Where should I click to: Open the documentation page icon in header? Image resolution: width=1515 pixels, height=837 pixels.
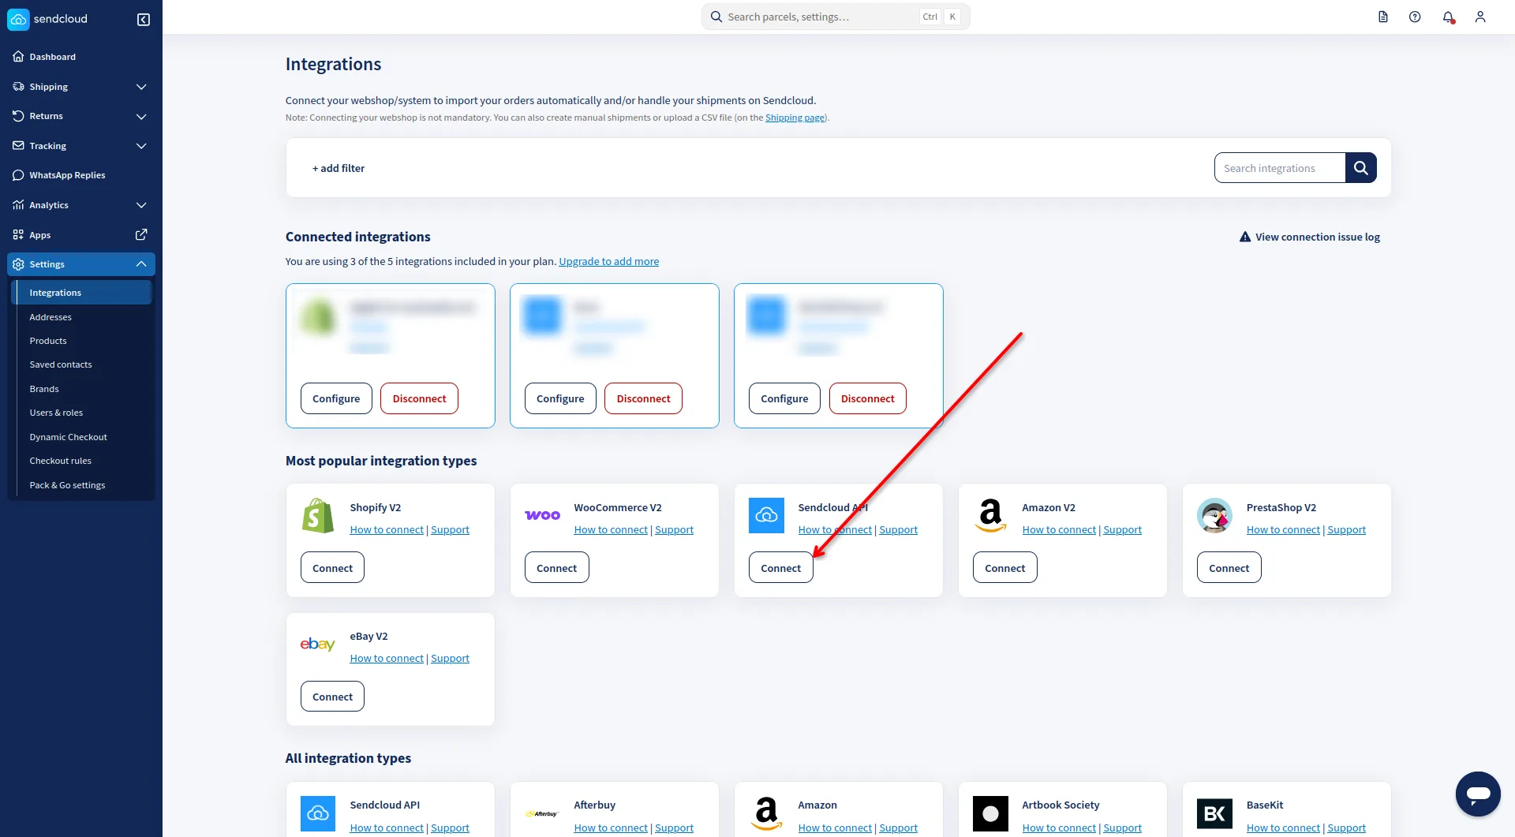click(x=1383, y=17)
